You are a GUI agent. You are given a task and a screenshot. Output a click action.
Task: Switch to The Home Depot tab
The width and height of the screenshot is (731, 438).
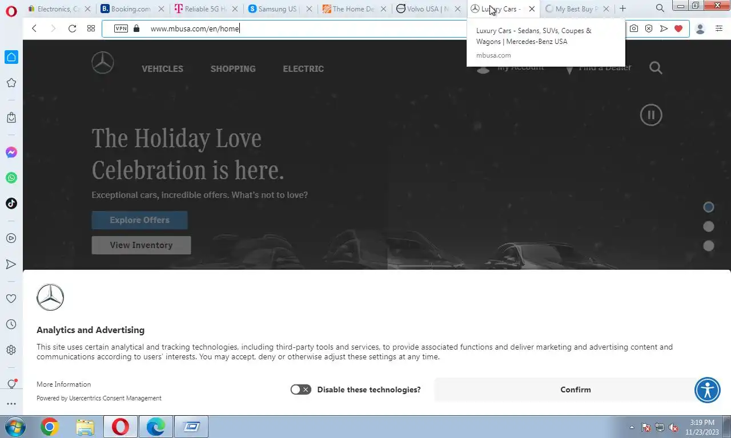click(354, 9)
